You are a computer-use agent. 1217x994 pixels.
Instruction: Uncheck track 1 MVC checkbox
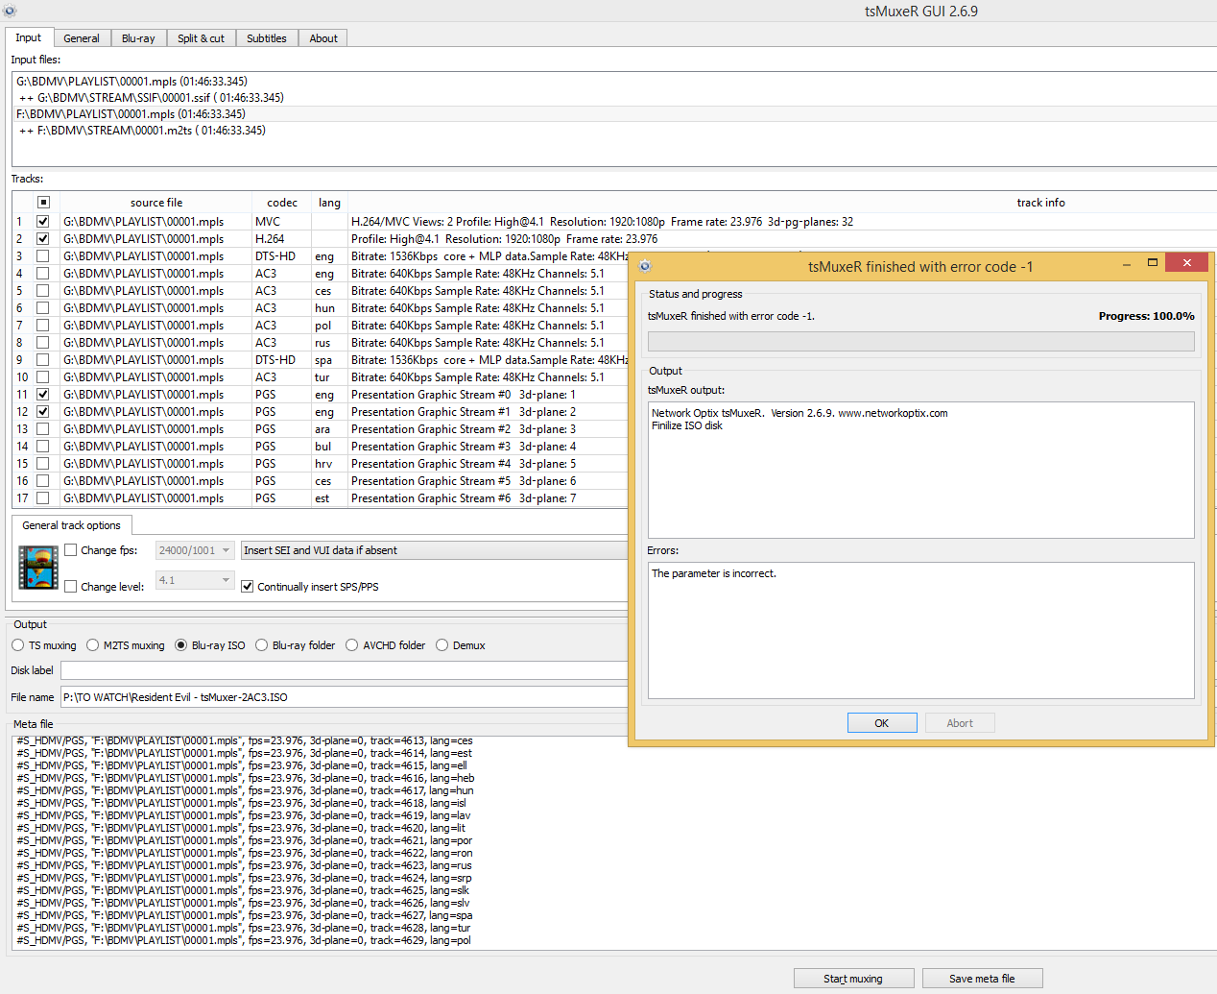point(43,221)
